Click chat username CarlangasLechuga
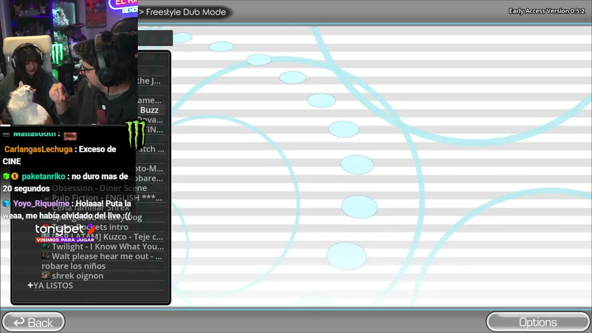Screen dimensions: 592x333 coord(38,149)
